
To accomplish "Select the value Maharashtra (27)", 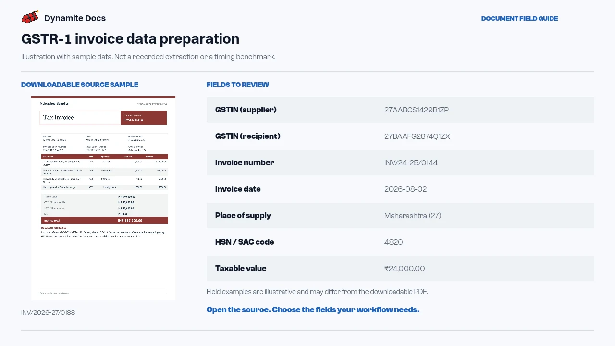I will (413, 216).
